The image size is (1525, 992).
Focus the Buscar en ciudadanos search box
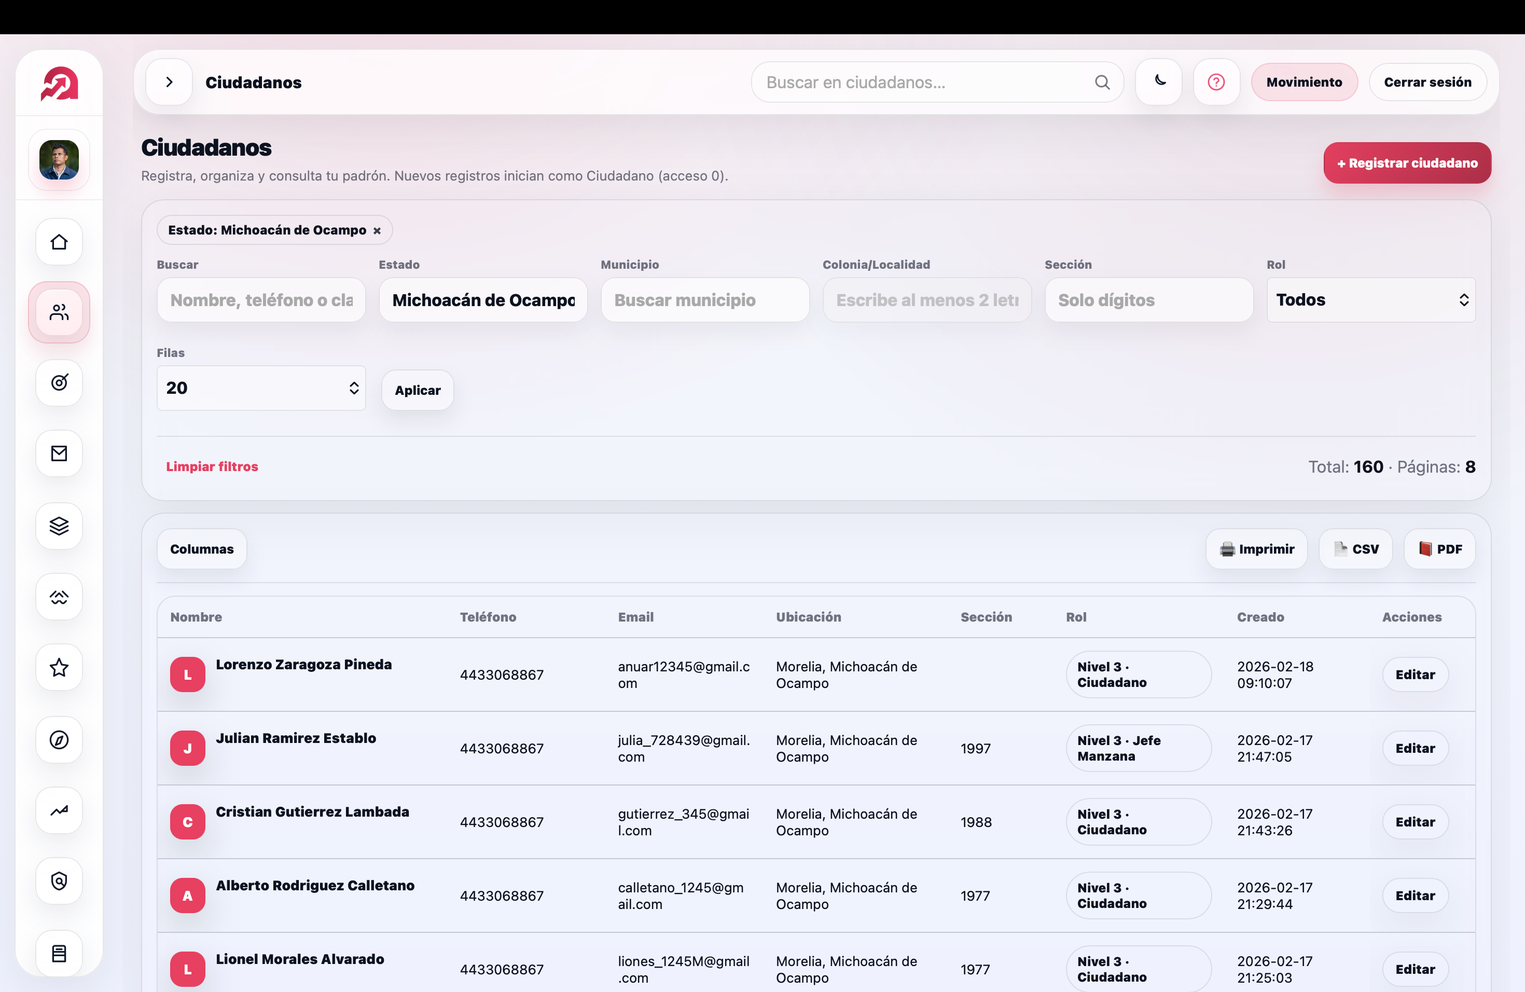click(x=937, y=82)
